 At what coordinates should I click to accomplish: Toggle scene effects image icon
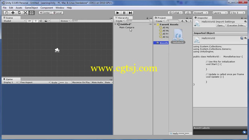point(46,21)
